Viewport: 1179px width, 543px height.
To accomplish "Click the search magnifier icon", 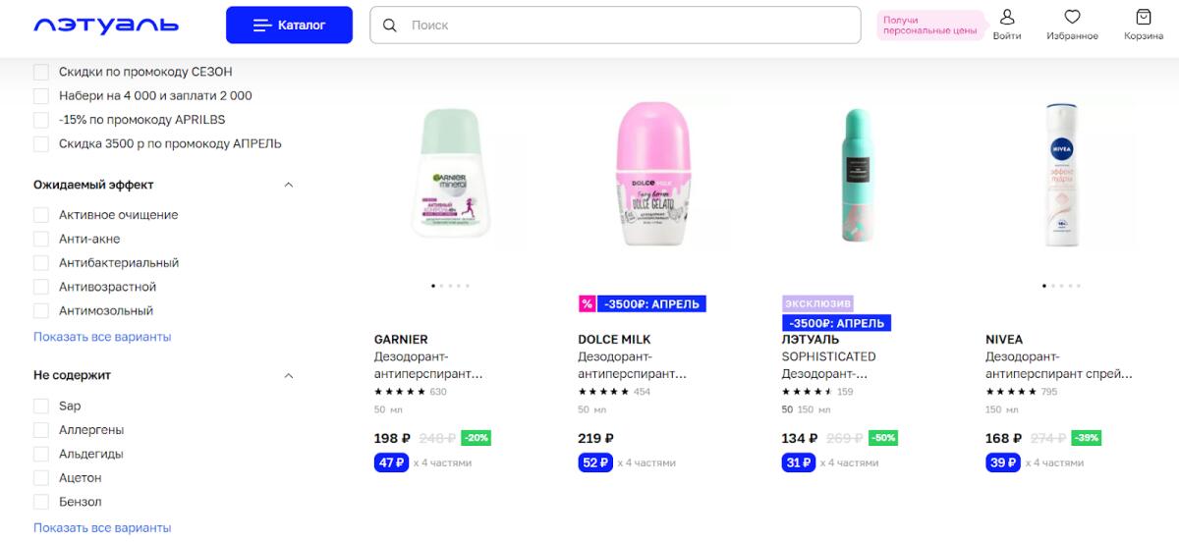I will (x=390, y=26).
